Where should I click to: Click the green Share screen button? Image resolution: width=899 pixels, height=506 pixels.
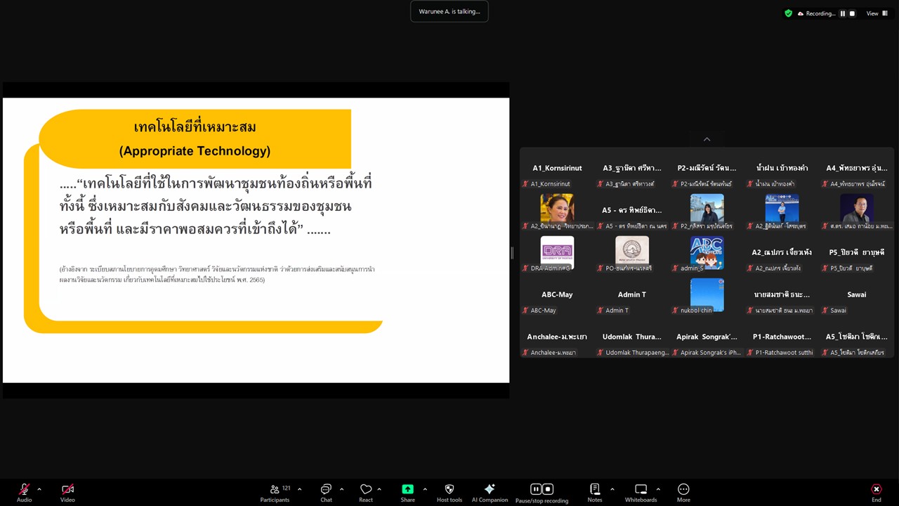[x=407, y=492]
